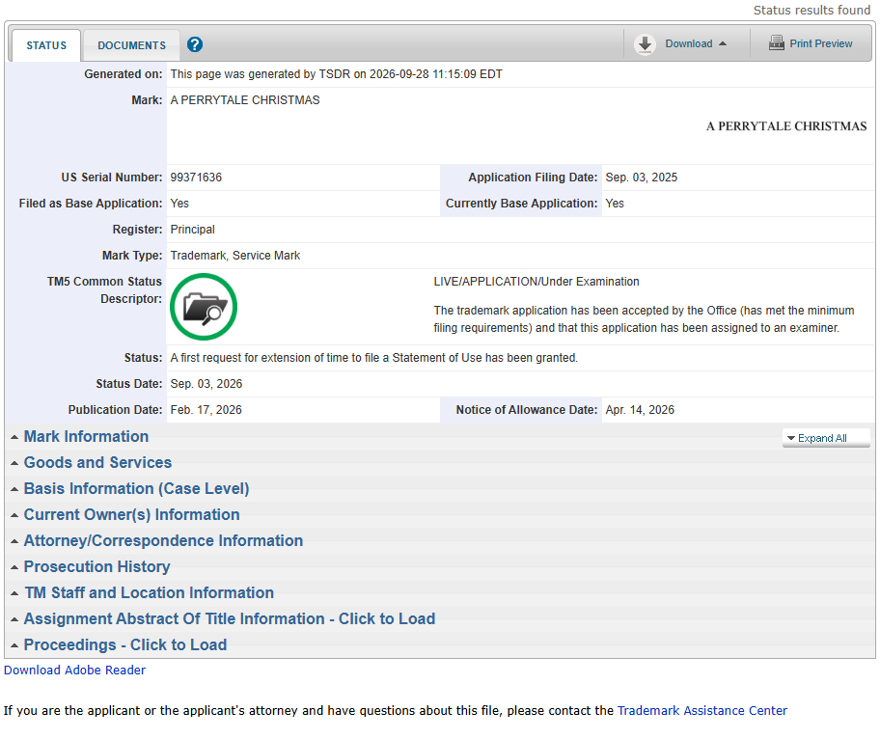Open the blue help question mark icon
The image size is (880, 739).
[x=195, y=44]
